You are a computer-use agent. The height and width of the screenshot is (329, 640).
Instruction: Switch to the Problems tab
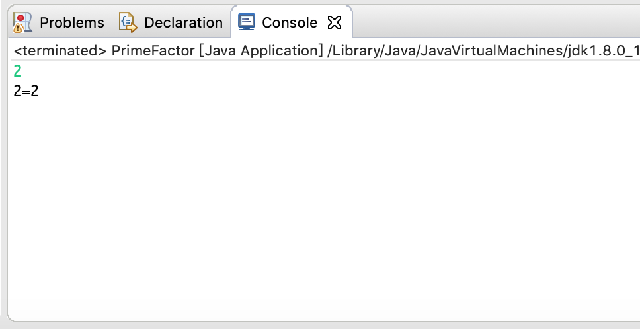click(72, 23)
